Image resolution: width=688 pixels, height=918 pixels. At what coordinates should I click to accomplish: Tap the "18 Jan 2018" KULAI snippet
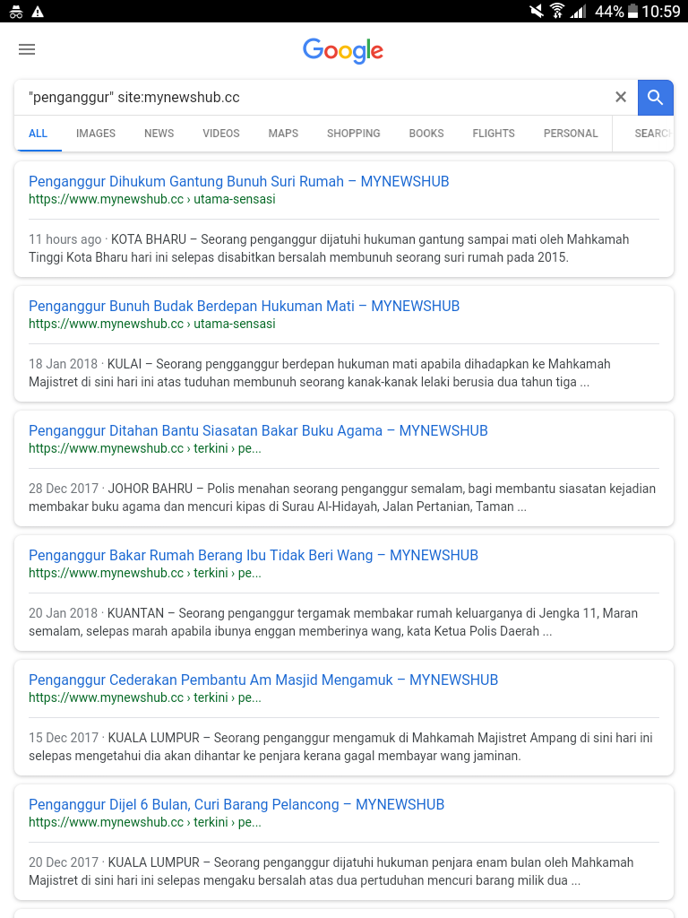tap(320, 373)
